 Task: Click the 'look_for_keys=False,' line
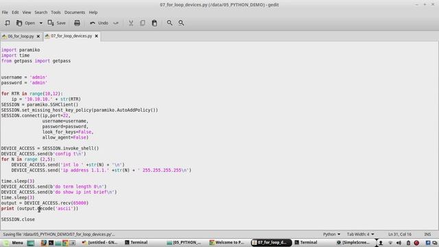pos(68,132)
